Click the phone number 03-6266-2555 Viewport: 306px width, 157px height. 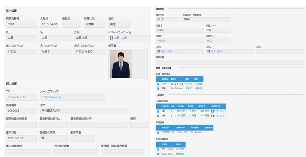point(17,97)
